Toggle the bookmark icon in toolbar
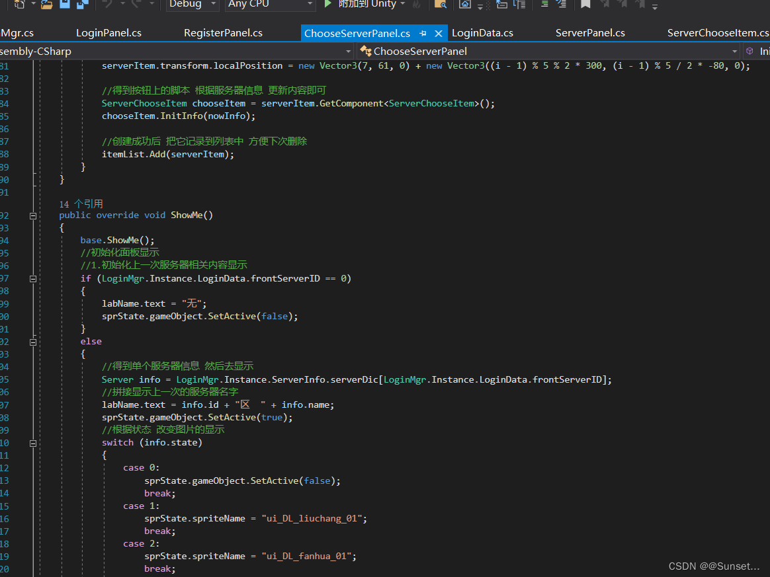 click(x=585, y=4)
